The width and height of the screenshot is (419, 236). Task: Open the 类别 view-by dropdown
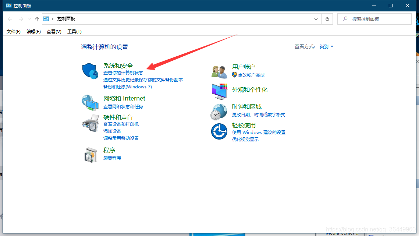click(326, 46)
